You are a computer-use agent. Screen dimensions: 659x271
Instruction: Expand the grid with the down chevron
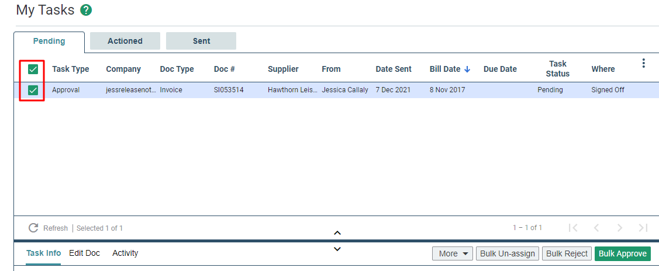pos(337,249)
